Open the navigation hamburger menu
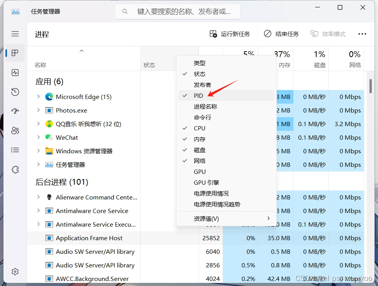The height and width of the screenshot is (286, 378). [x=15, y=34]
